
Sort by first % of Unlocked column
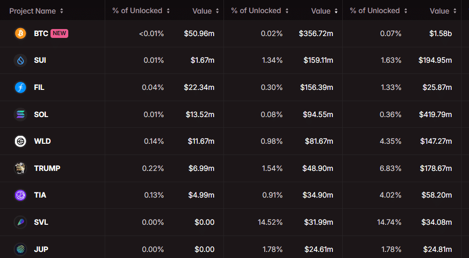pos(141,11)
